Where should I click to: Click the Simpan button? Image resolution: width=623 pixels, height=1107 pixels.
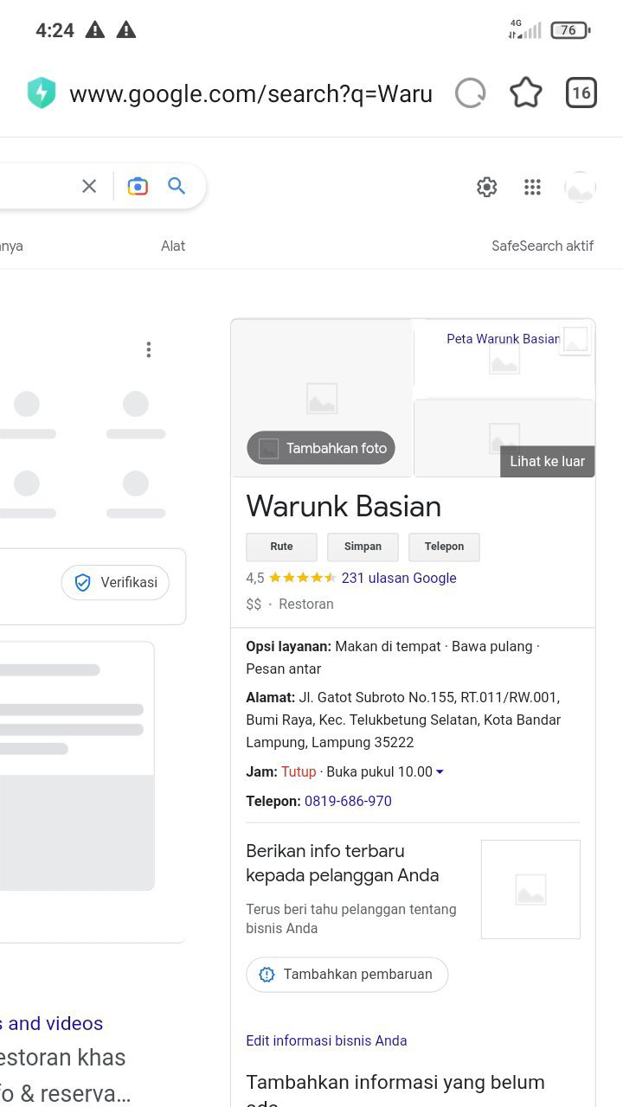(x=363, y=547)
